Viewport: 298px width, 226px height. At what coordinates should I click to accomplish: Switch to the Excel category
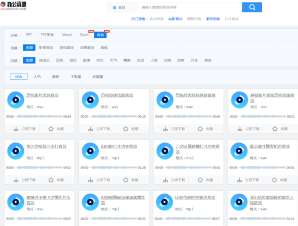coord(84,35)
